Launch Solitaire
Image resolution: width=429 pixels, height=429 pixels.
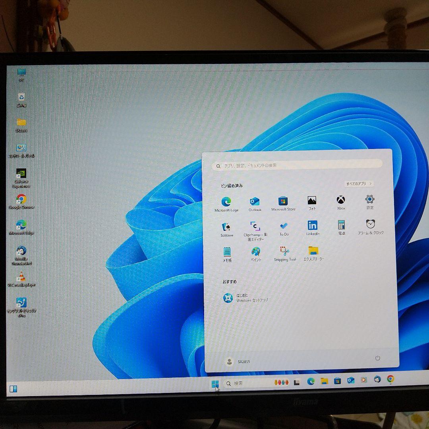click(226, 227)
